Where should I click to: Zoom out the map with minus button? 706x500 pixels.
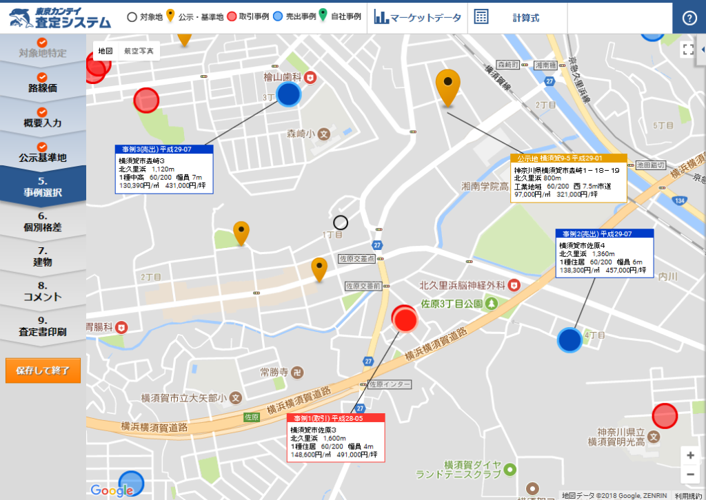point(689,475)
